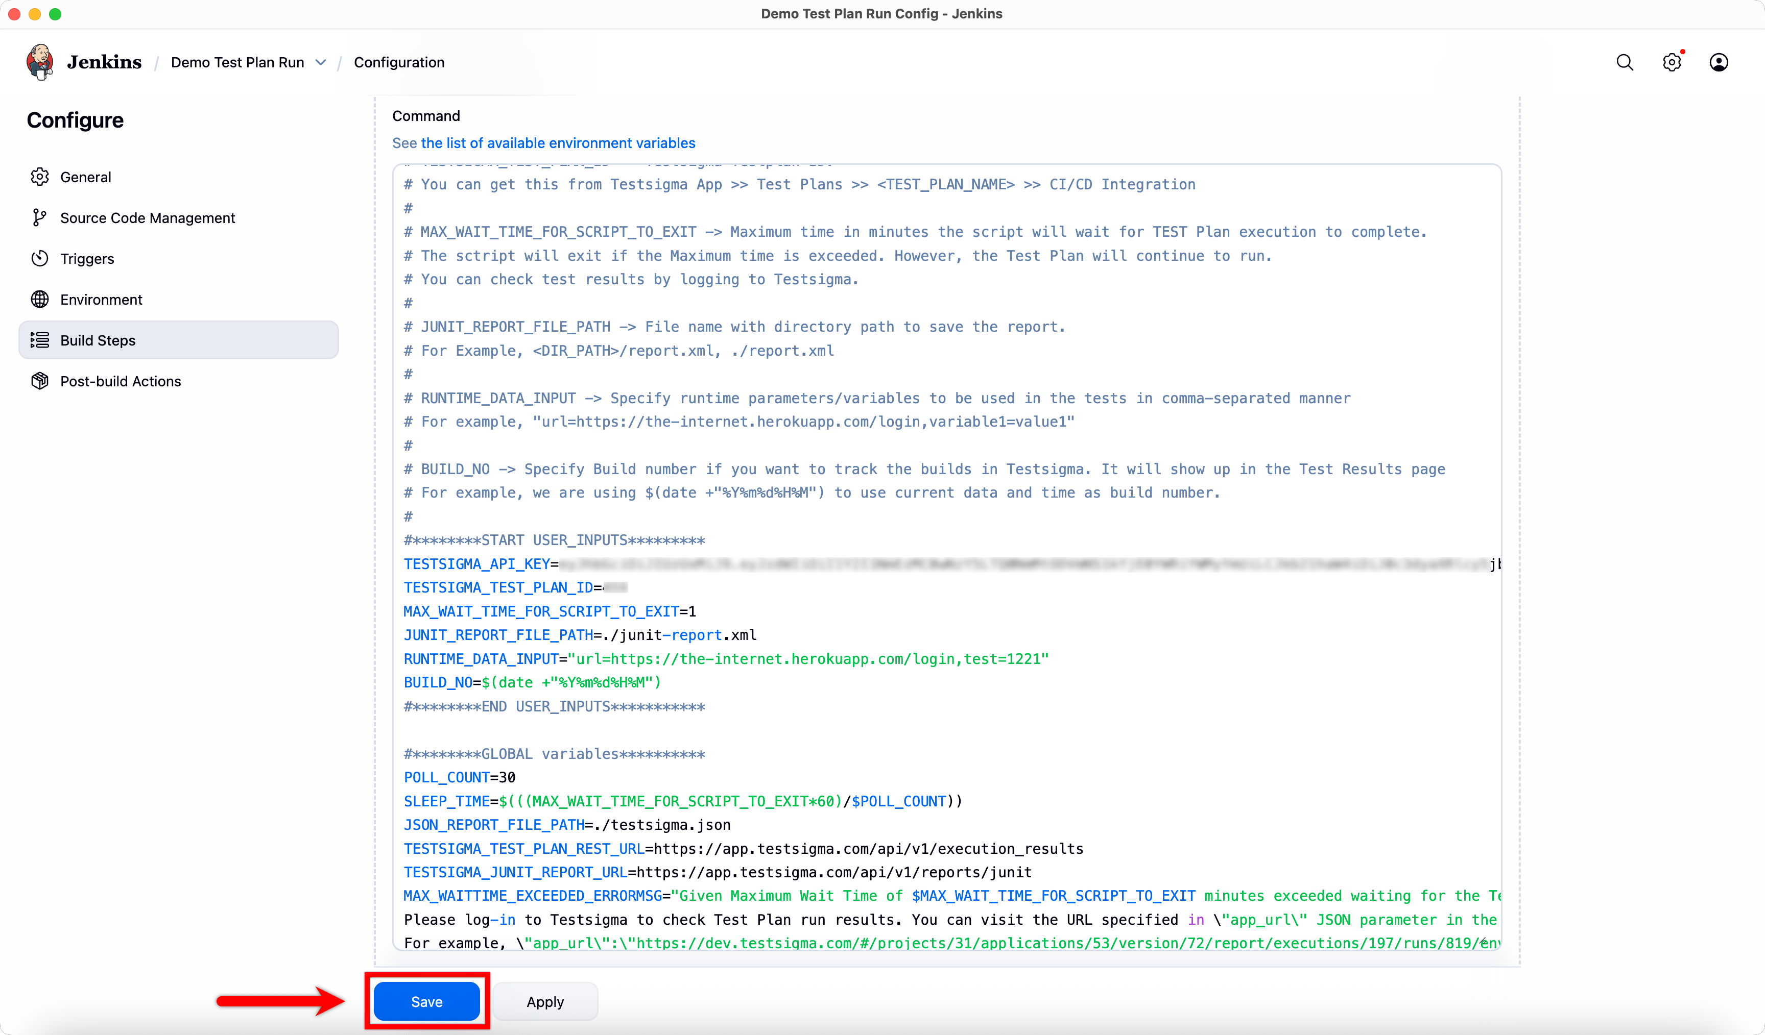Click the Demo Test Plan Run breadcrumb
The width and height of the screenshot is (1765, 1035).
point(237,62)
